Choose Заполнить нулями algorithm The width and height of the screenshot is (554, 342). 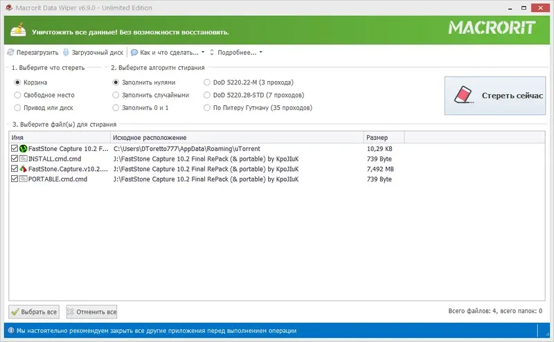(x=116, y=82)
